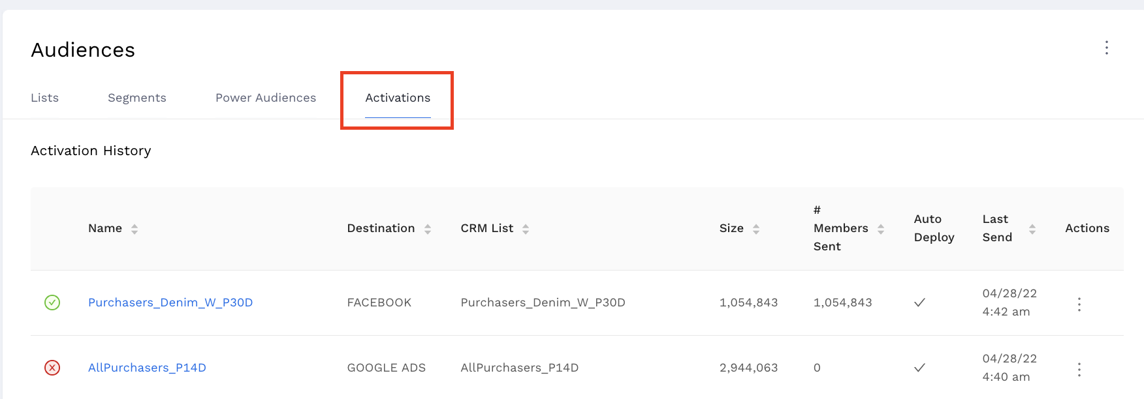Click green success status icon for Purchasers_Denim_W_P30D

coord(52,303)
